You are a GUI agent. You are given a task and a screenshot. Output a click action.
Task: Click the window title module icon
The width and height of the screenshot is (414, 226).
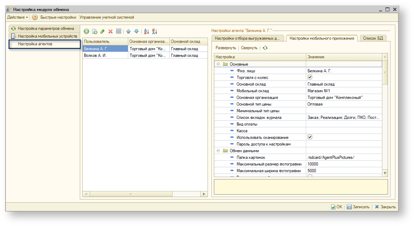[x=9, y=9]
